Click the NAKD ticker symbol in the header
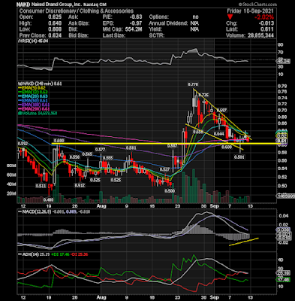This screenshot has height=301, width=295. click(23, 5)
